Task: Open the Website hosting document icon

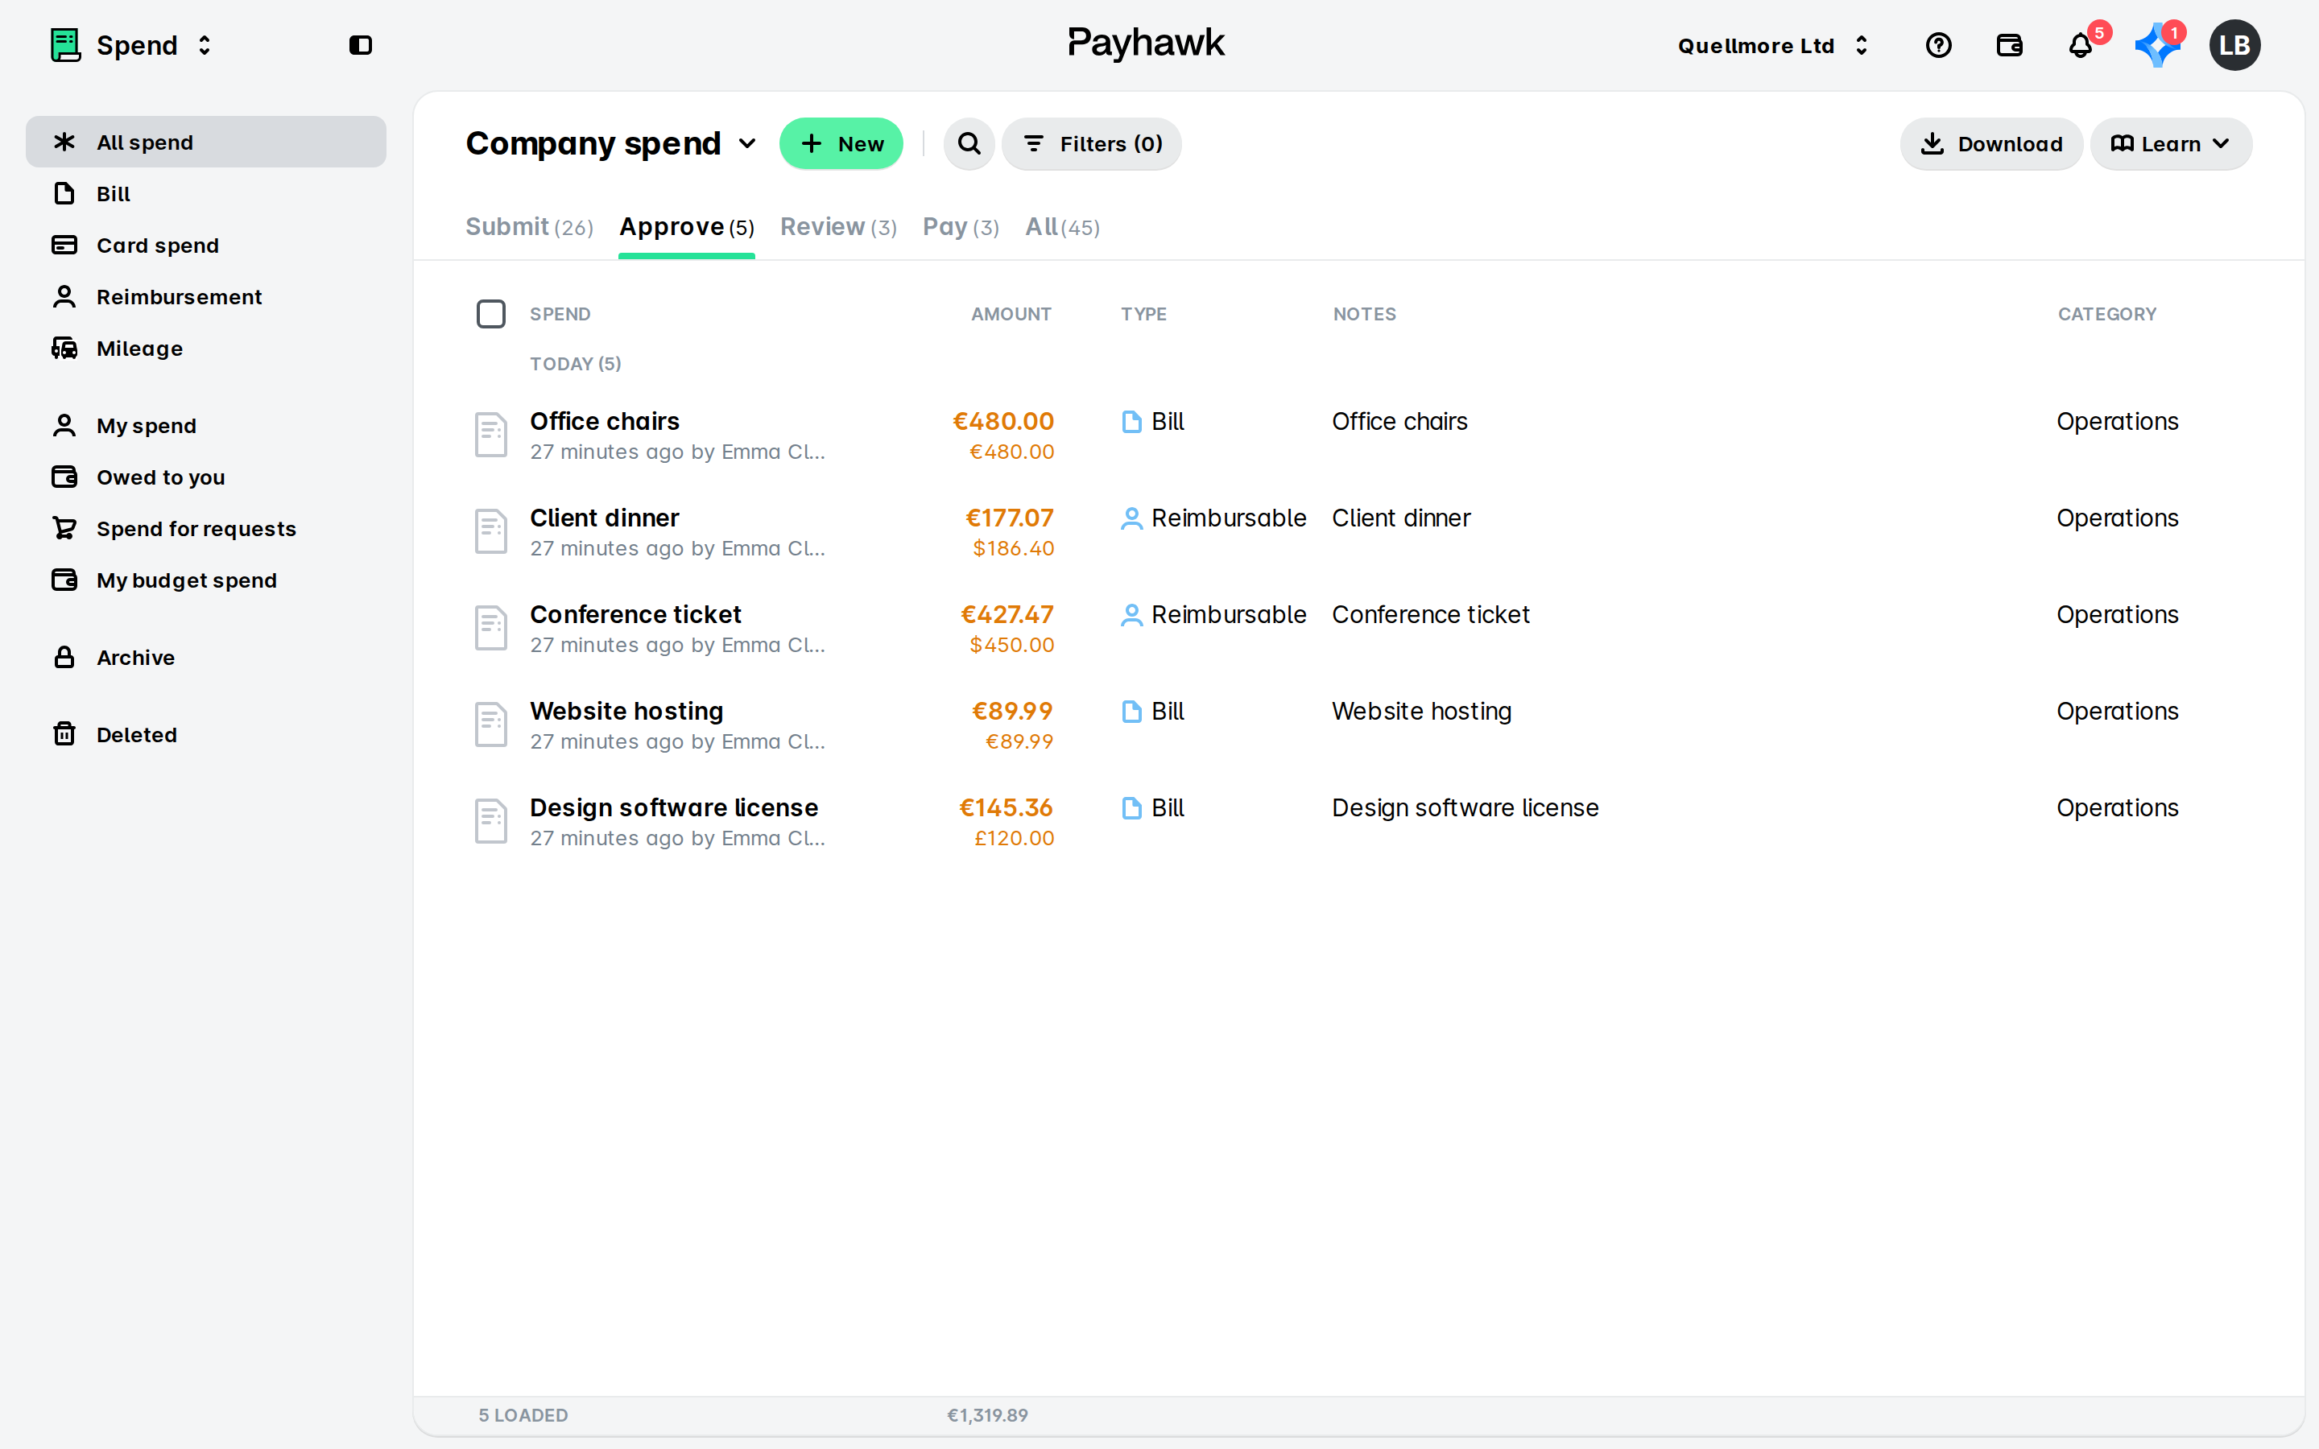Action: coord(490,724)
